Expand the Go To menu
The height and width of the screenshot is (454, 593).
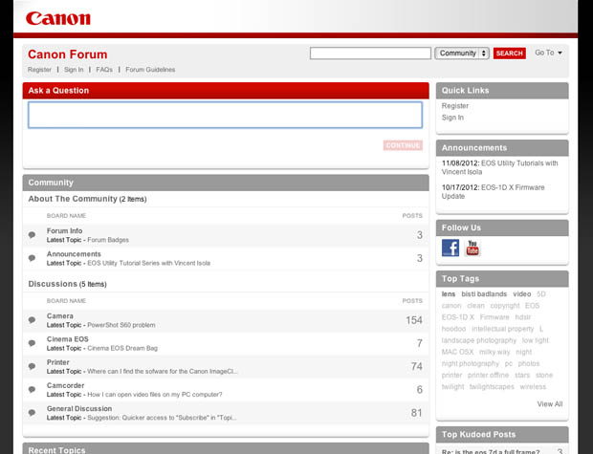click(548, 53)
